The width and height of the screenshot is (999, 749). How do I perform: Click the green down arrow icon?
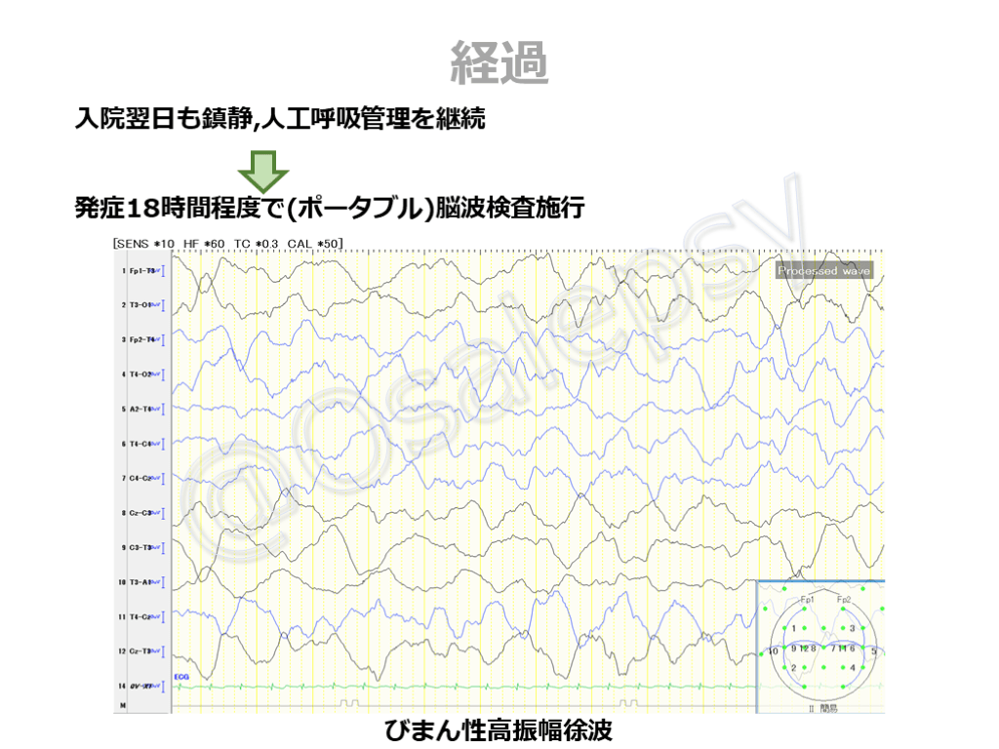(263, 170)
